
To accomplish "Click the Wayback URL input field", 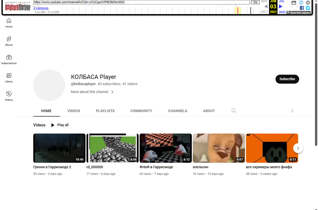I will [x=142, y=2].
